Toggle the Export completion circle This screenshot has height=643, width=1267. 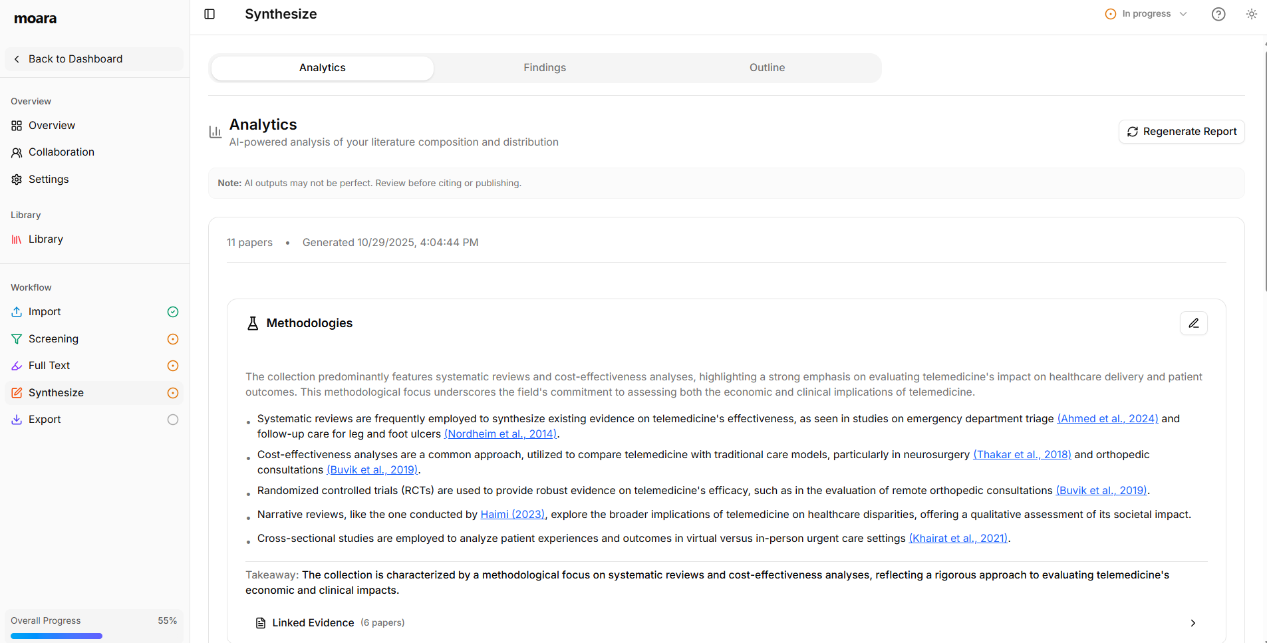pyautogui.click(x=172, y=419)
